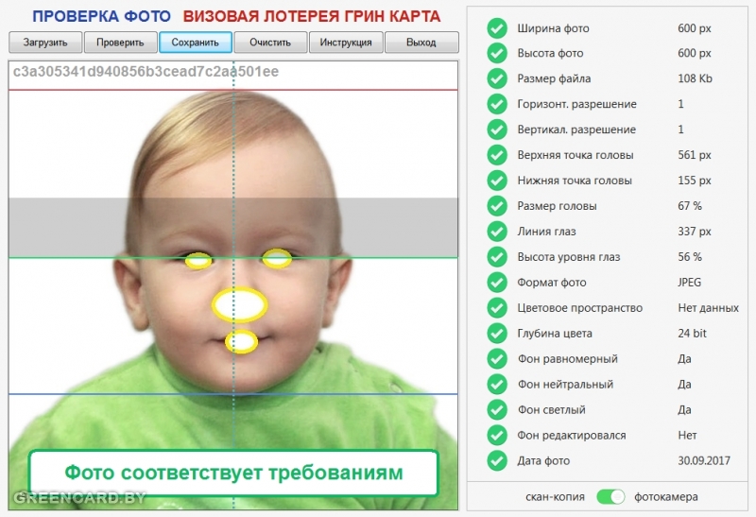Click check icon next to Фон равномерный
756x517 pixels.
coord(497,359)
